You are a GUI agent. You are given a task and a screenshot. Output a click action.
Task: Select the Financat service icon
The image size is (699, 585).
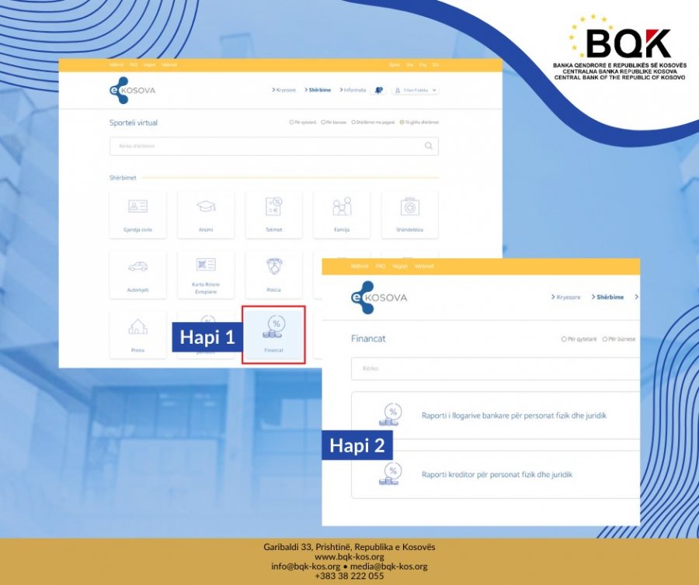(x=273, y=334)
